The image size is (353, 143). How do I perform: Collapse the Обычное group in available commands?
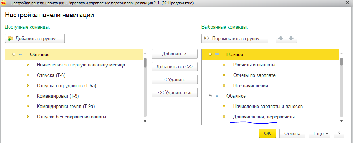14,54
